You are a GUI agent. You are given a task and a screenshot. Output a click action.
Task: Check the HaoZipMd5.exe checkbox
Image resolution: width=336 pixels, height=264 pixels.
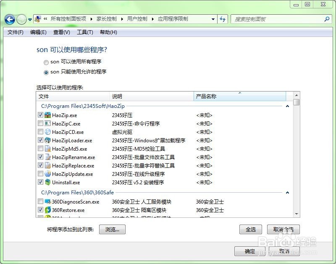click(40, 149)
